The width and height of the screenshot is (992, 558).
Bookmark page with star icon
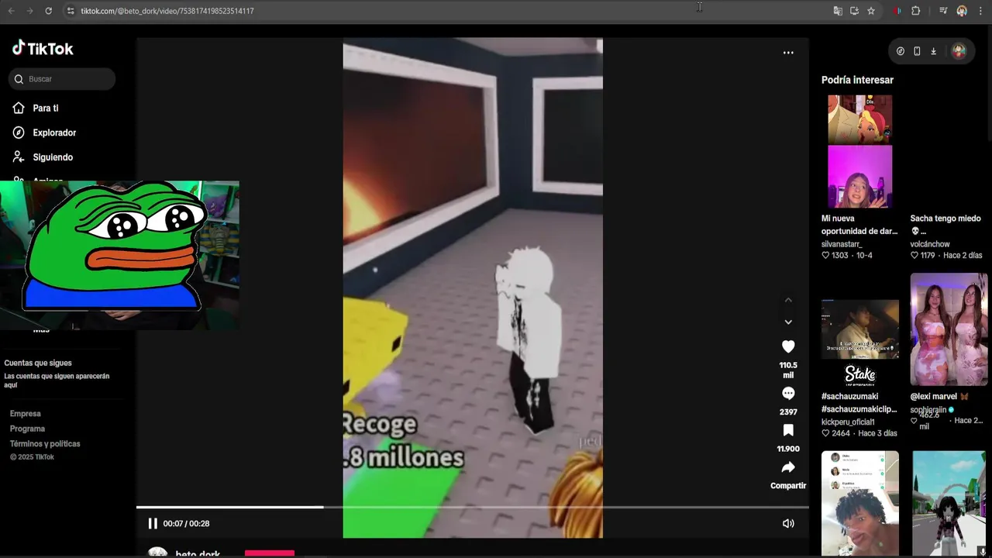click(x=871, y=11)
